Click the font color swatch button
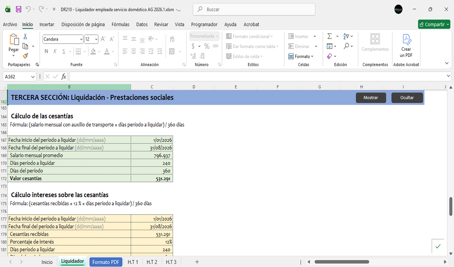 click(107, 51)
